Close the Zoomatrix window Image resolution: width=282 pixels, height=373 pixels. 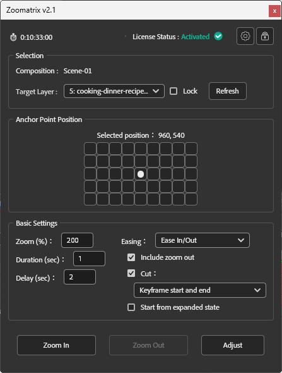[x=274, y=11]
